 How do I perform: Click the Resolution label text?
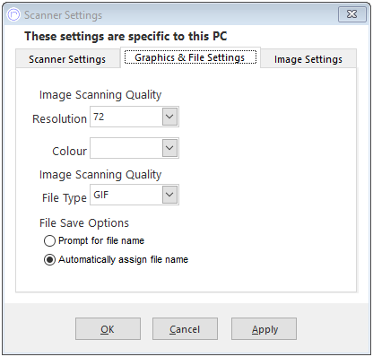point(59,118)
